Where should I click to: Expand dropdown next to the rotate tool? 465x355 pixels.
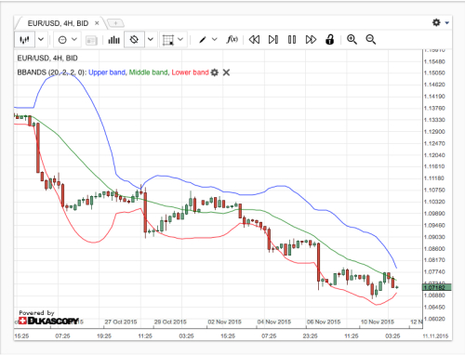click(x=151, y=39)
